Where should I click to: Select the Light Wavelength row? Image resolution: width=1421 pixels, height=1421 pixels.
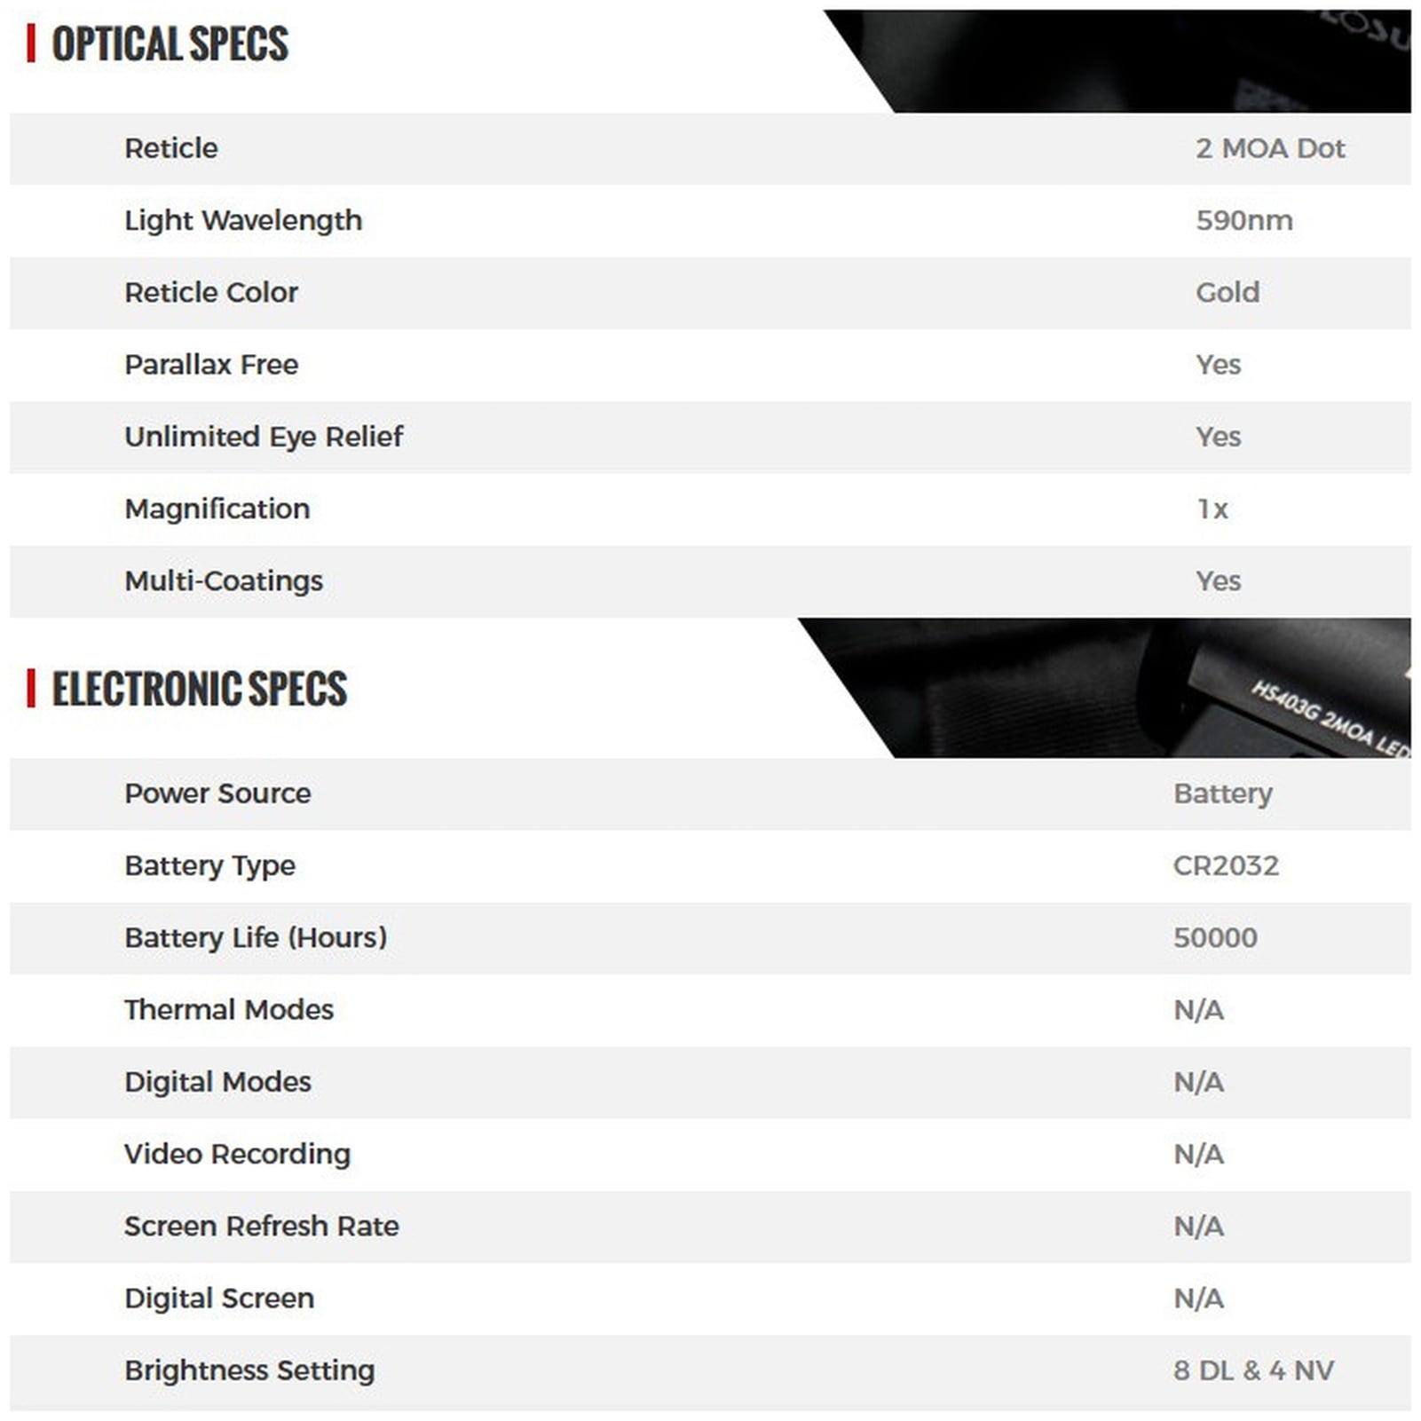tap(710, 221)
